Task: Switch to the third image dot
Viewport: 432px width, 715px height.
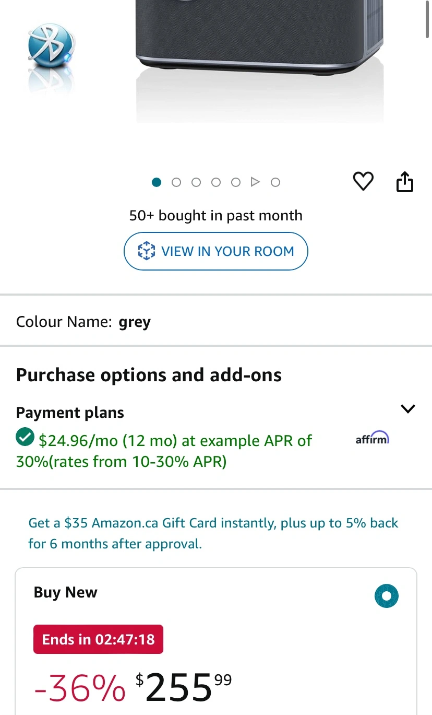Action: click(196, 182)
